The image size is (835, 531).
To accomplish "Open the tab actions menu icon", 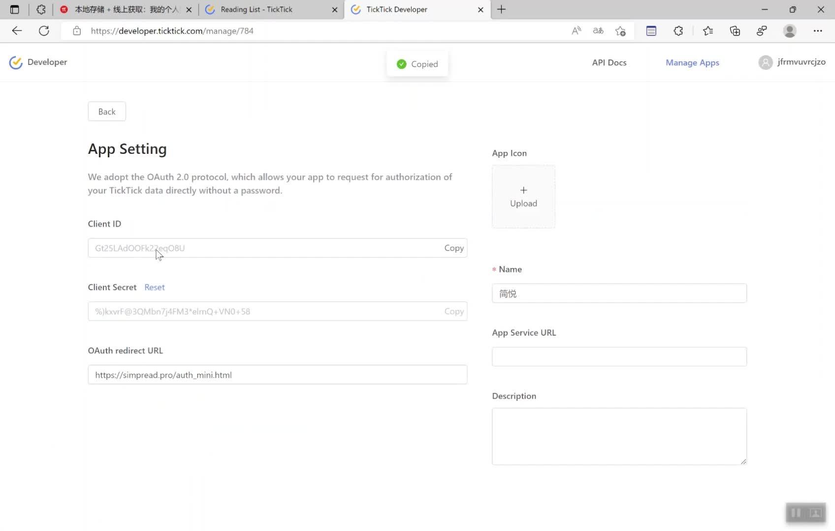I will tap(15, 9).
